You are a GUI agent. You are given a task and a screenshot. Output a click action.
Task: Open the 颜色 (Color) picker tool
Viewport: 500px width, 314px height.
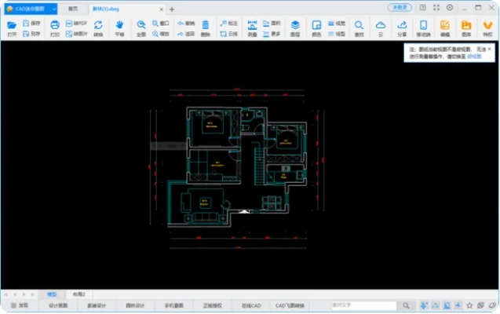[316, 28]
